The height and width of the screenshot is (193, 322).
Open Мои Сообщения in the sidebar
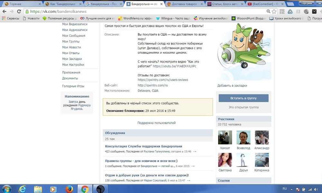(x=73, y=36)
